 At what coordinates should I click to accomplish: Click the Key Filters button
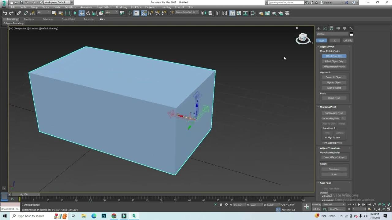(336, 209)
